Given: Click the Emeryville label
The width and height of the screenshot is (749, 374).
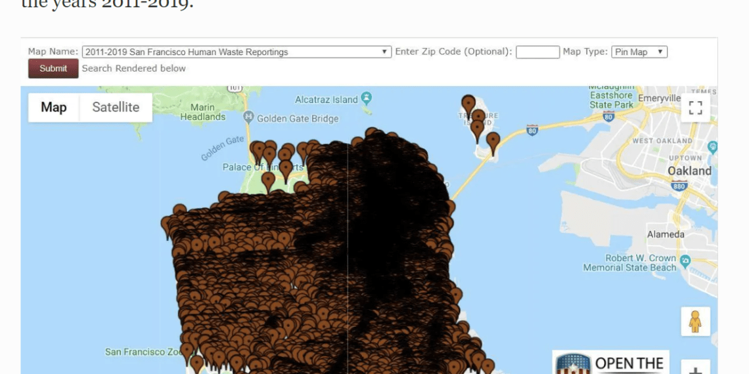Looking at the screenshot, I should point(659,98).
